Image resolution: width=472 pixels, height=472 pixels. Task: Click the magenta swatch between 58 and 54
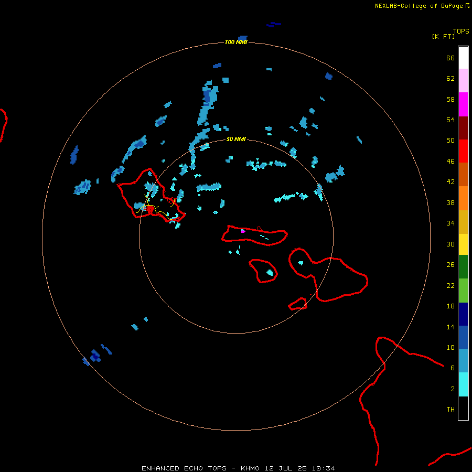pyautogui.click(x=463, y=104)
